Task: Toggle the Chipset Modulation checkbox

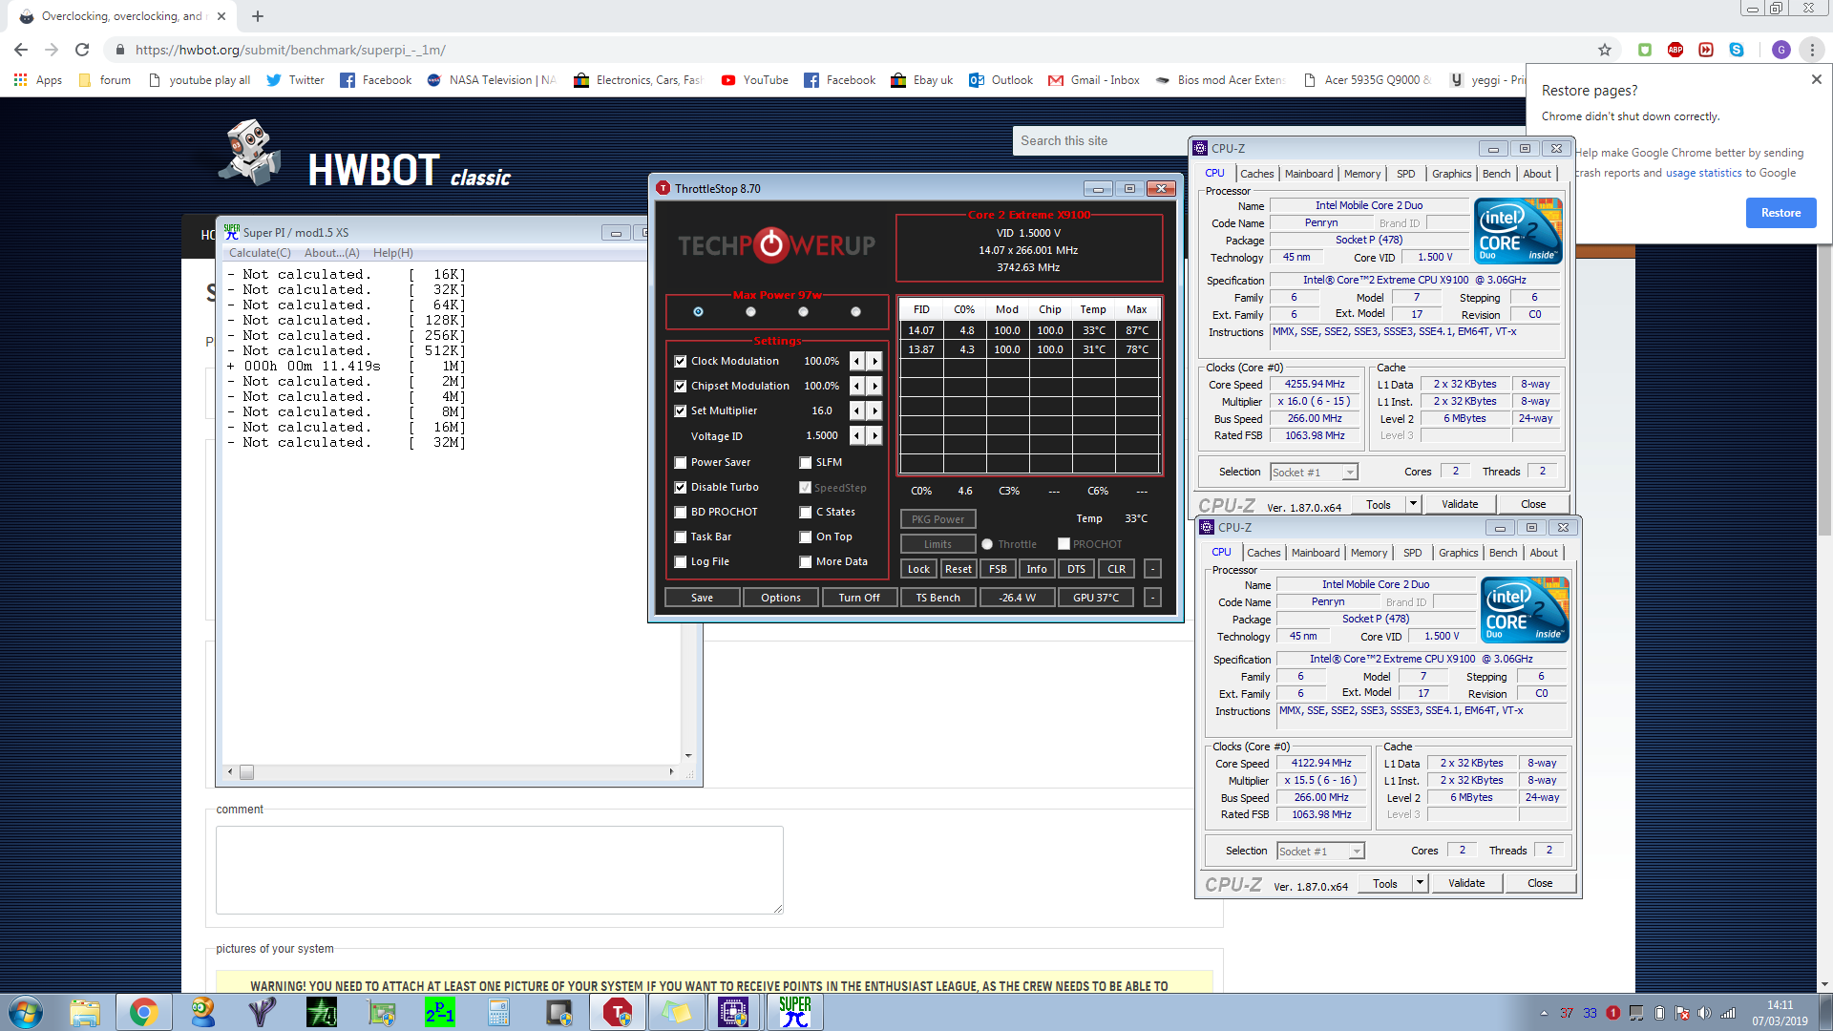Action: [681, 386]
